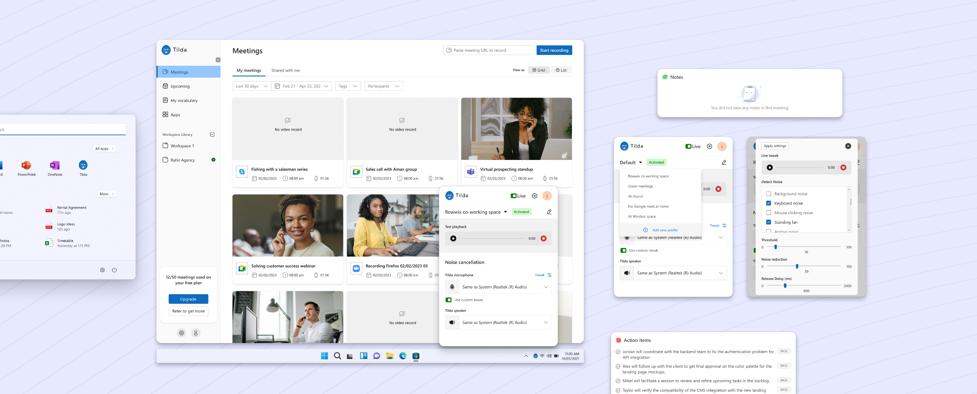This screenshot has height=394, width=977.
Task: Uncheck the Keyboard noise checkbox
Action: coord(768,203)
